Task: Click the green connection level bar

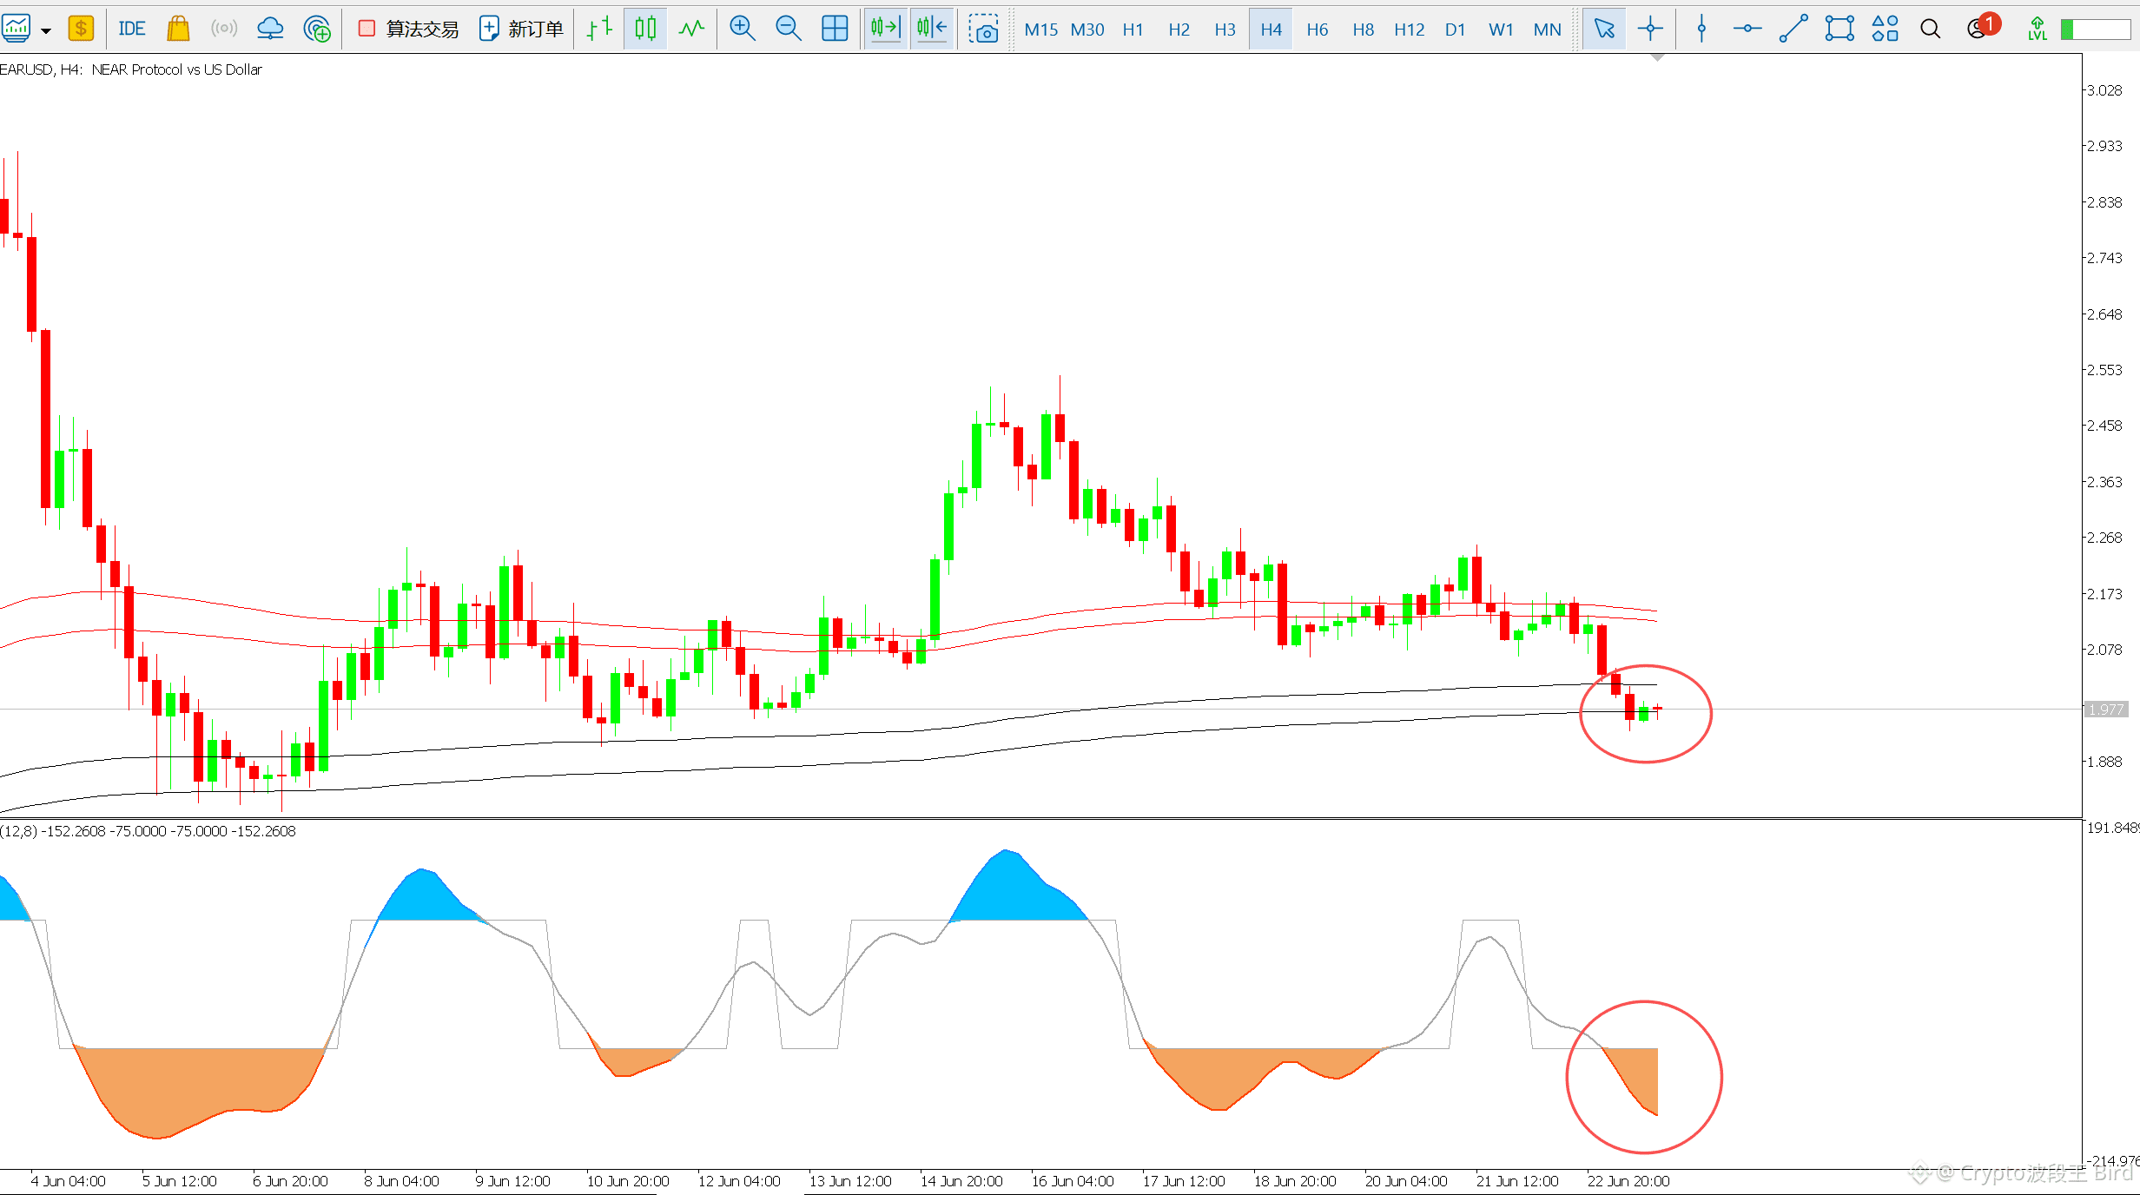Action: click(2095, 30)
